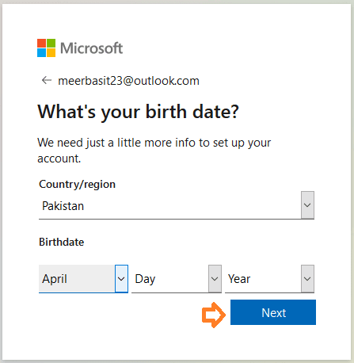Click the back arrow beside the email address
The height and width of the screenshot is (363, 354).
coord(47,80)
